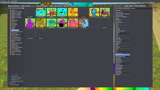Viewport: 160px width, 90px height.
Task: Click the tool search field in right panel
Action: 122,8
